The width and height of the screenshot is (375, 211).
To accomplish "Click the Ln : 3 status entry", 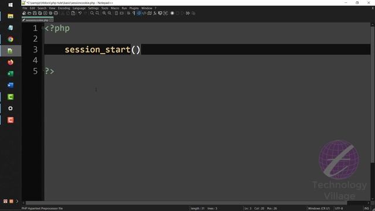I will [x=248, y=209].
